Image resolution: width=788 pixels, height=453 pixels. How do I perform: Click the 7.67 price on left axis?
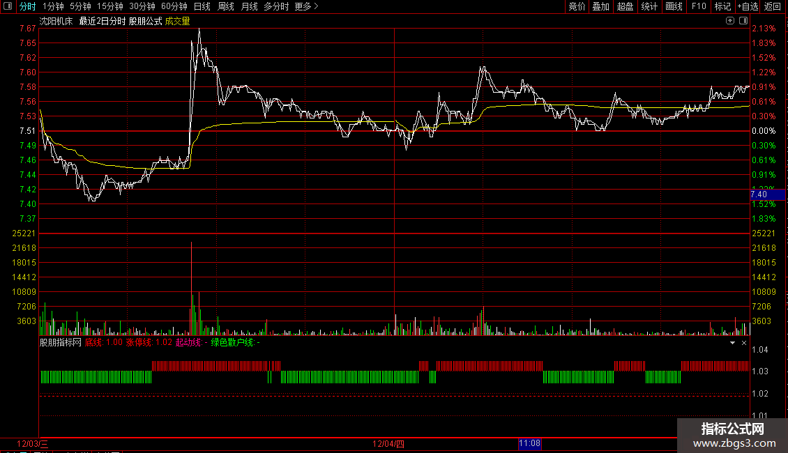tap(28, 29)
